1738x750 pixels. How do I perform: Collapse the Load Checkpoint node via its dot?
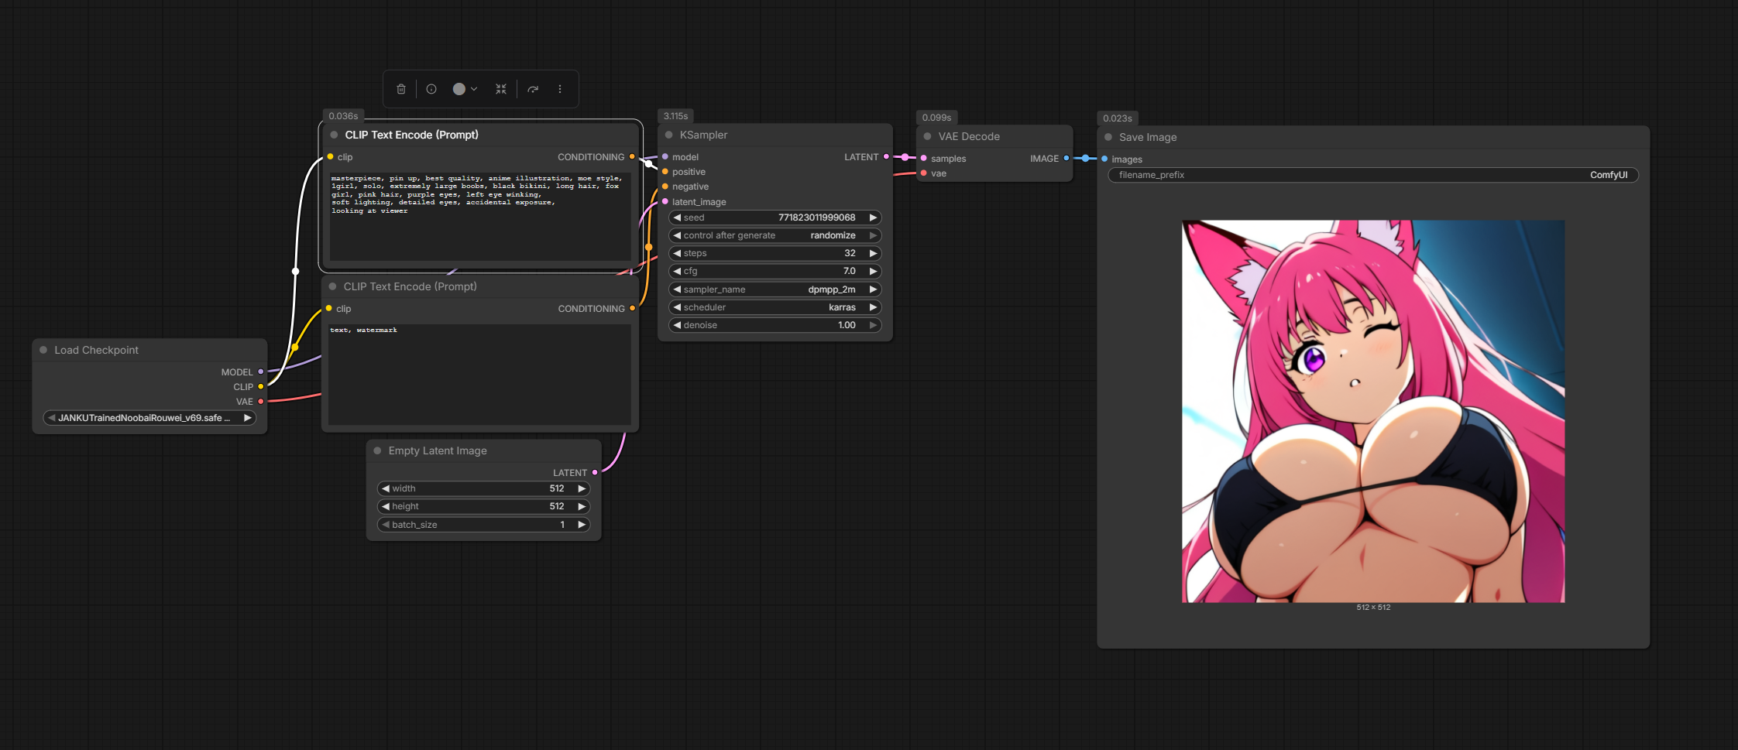pos(43,350)
